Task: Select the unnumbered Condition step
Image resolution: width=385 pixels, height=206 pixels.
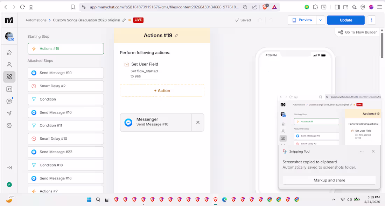Action: tap(65, 99)
